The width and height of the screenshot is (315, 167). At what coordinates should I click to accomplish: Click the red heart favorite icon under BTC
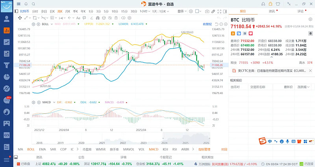point(251,33)
